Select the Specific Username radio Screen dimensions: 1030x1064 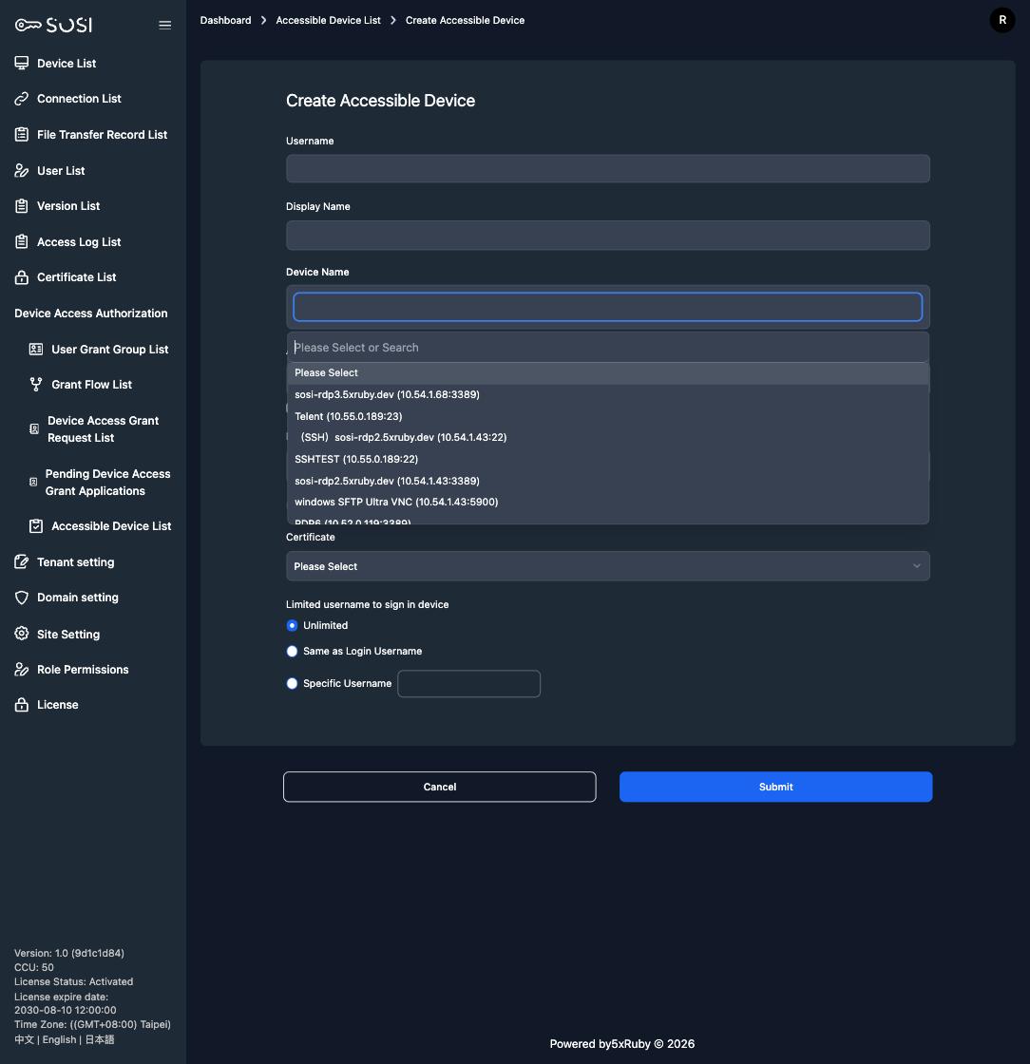pos(292,683)
